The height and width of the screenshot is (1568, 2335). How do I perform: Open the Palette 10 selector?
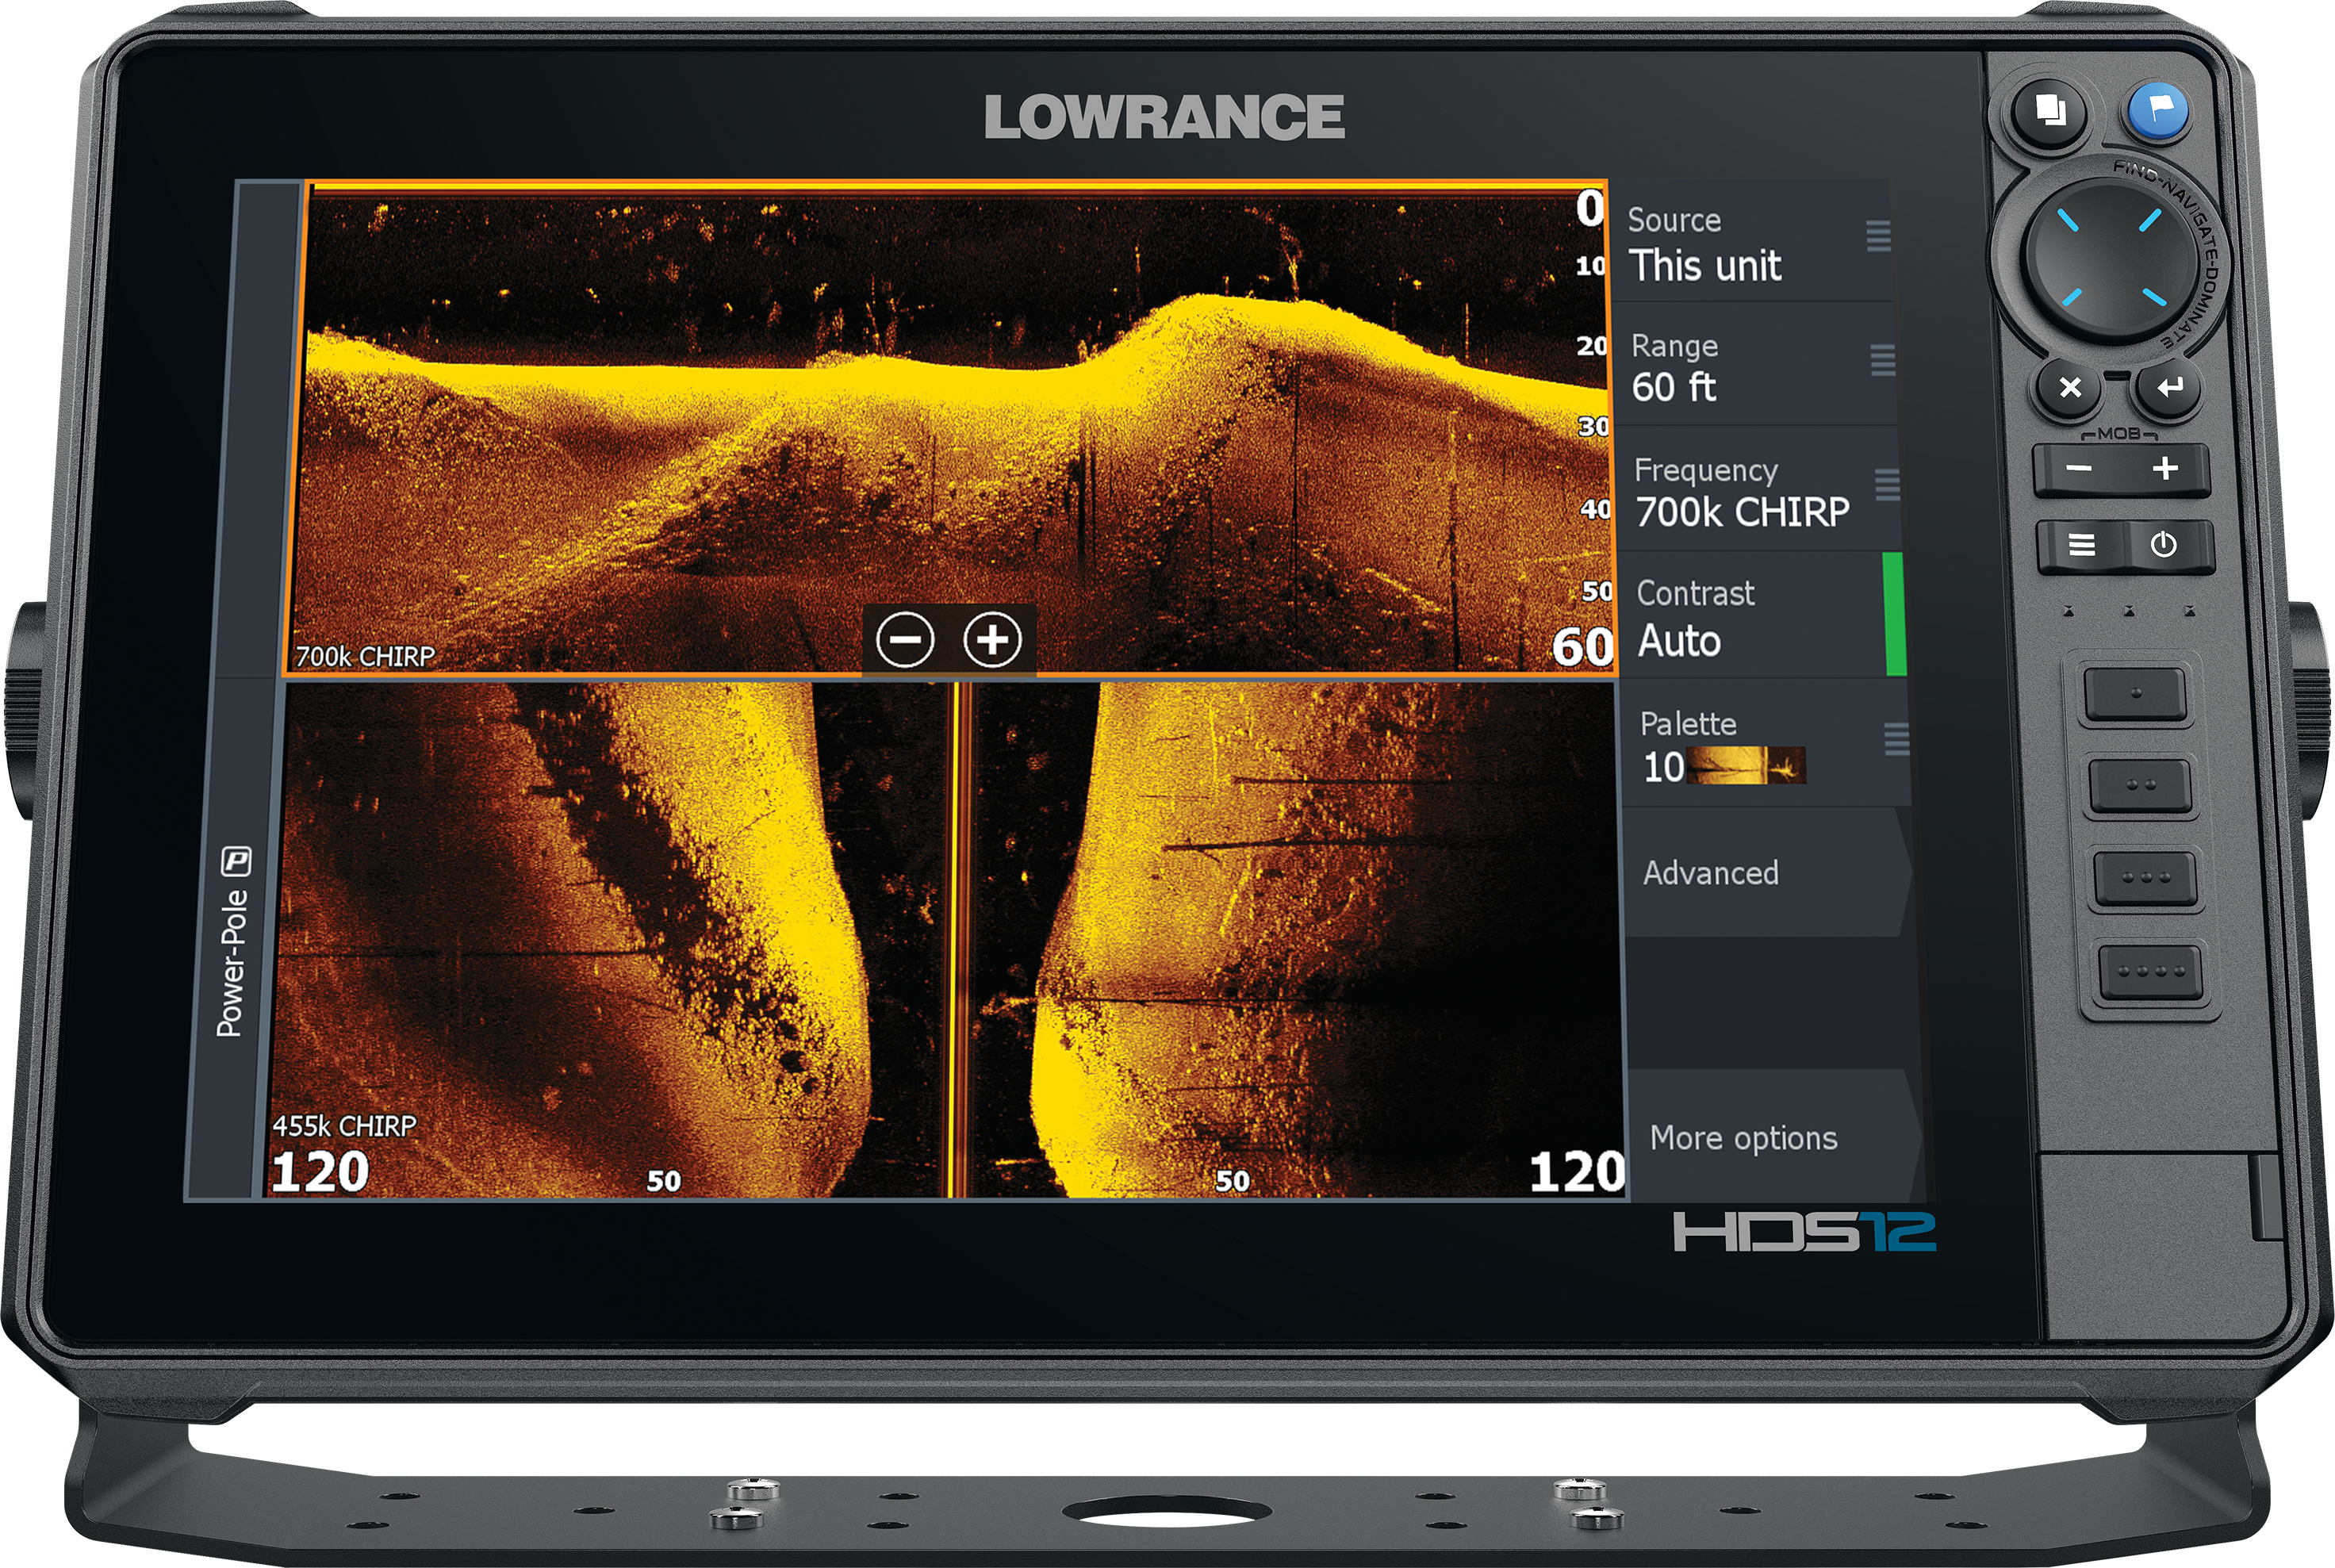[1765, 744]
